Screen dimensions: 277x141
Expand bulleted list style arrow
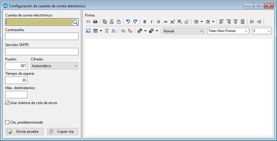point(213,22)
